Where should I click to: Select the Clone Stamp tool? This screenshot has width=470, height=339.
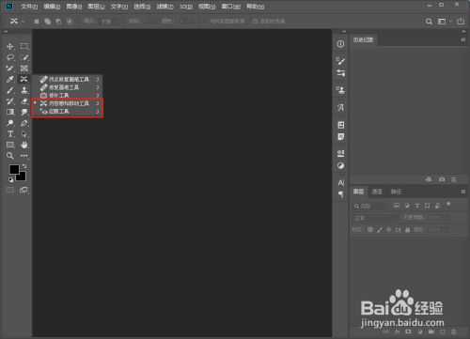coord(24,90)
